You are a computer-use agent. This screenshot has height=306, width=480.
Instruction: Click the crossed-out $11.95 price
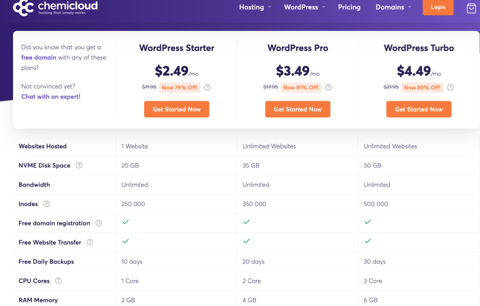tap(149, 87)
